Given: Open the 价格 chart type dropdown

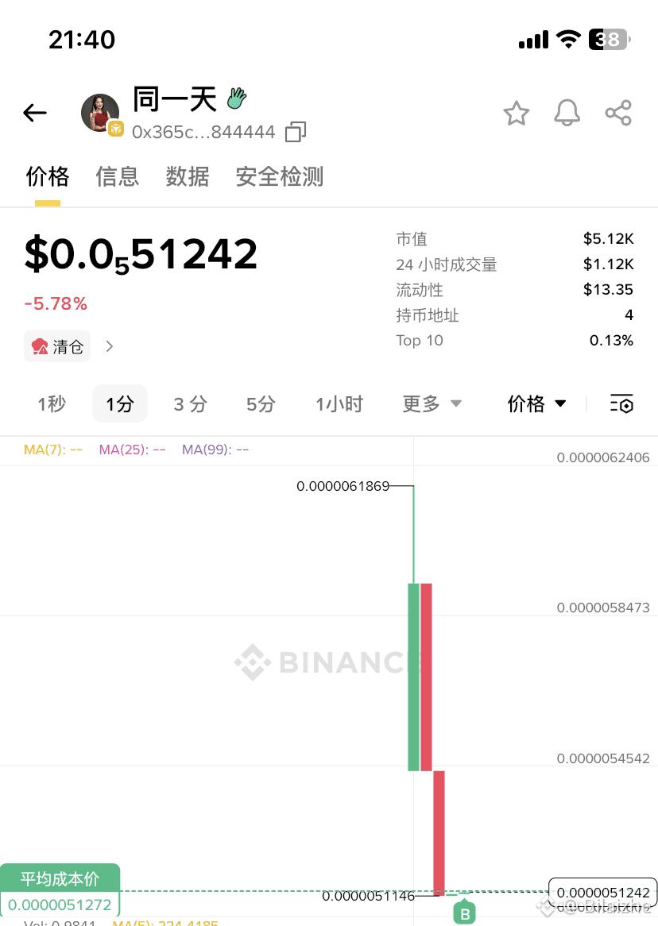Looking at the screenshot, I should (536, 404).
